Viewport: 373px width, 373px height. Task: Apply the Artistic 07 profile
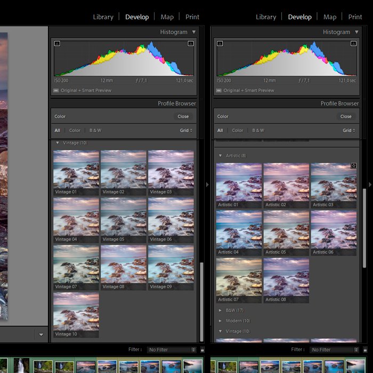point(239,280)
